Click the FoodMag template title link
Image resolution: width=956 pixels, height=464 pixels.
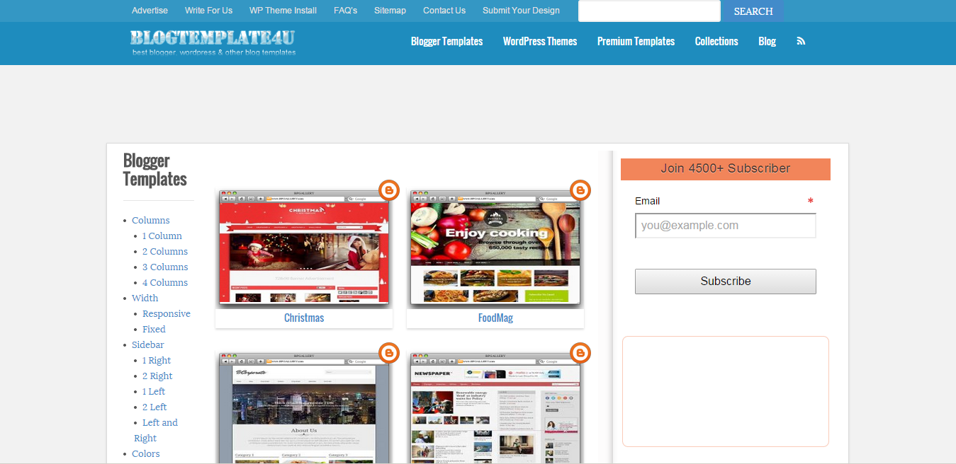tap(495, 318)
